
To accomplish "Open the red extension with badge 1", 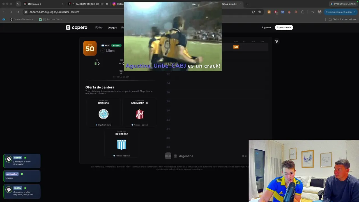I will (x=276, y=12).
